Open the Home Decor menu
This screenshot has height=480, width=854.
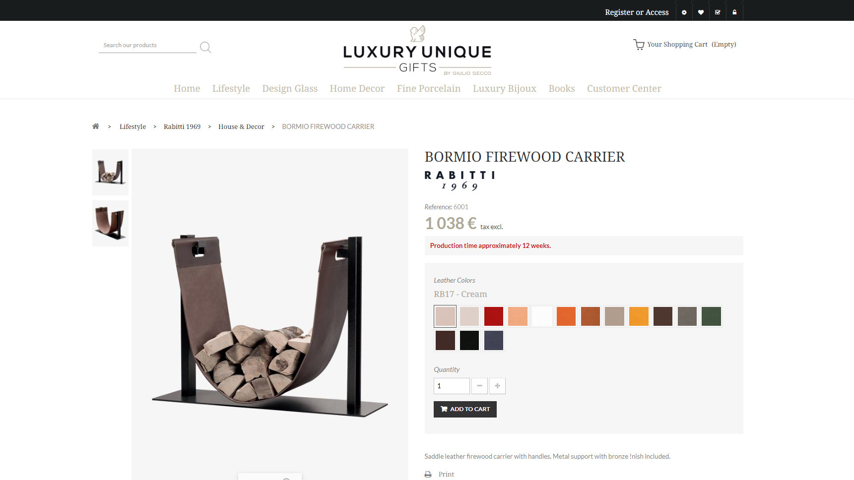[x=357, y=89]
